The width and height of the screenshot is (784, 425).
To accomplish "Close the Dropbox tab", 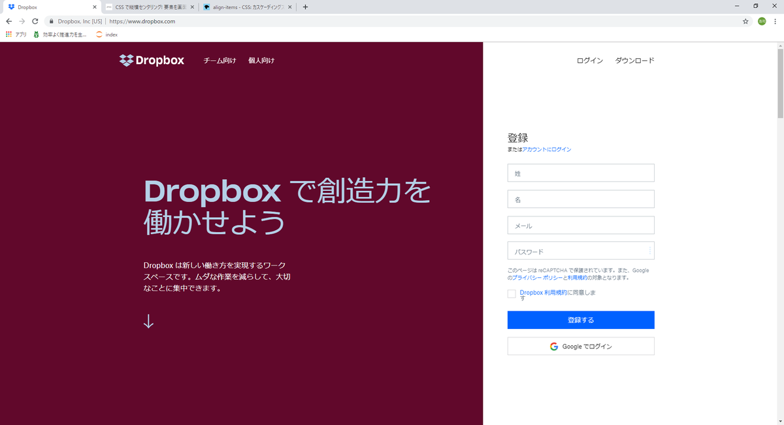I will 94,7.
